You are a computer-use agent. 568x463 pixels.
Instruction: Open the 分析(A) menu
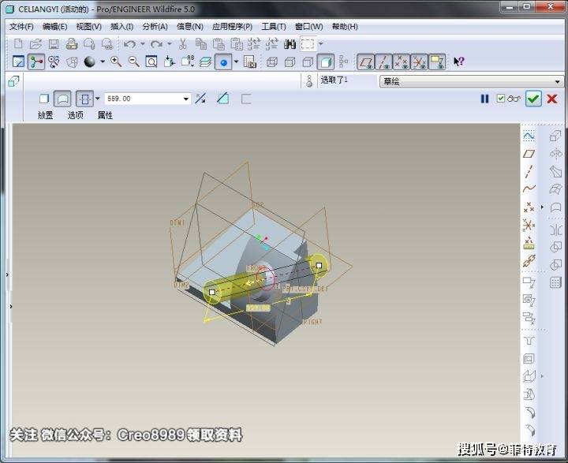point(155,27)
